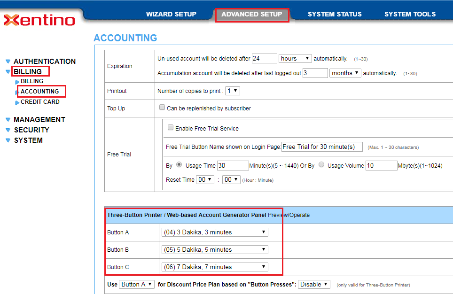This screenshot has width=453, height=294.
Task: Click the Xentino logo
Action: [x=39, y=20]
